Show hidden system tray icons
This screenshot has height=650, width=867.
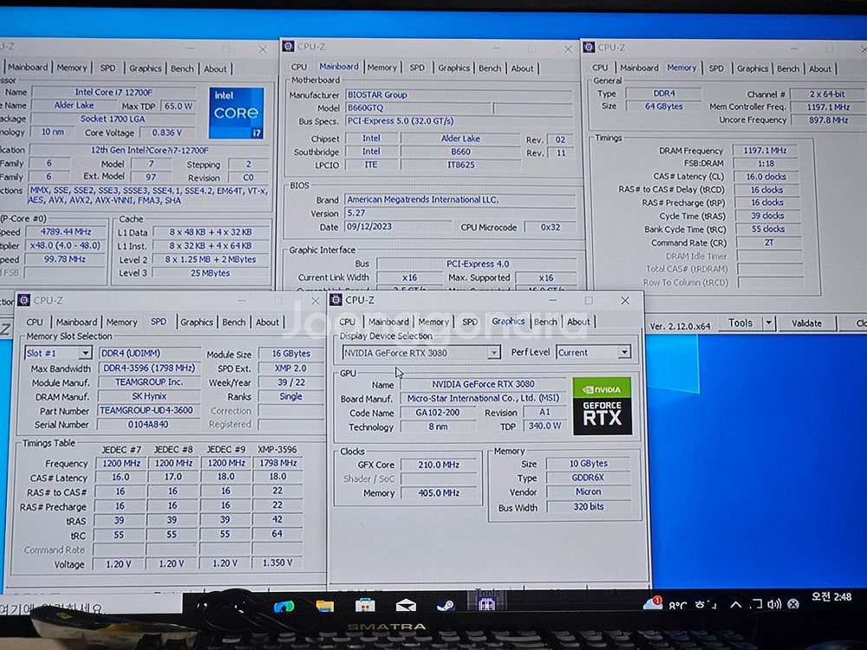pyautogui.click(x=736, y=605)
